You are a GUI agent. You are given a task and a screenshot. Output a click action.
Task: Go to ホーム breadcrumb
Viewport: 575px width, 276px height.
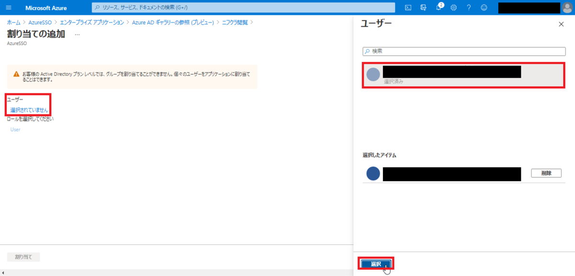pyautogui.click(x=13, y=22)
